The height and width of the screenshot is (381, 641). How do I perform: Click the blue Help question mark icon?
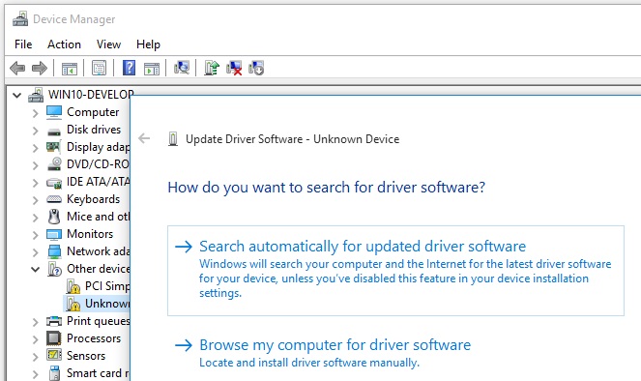pyautogui.click(x=129, y=68)
